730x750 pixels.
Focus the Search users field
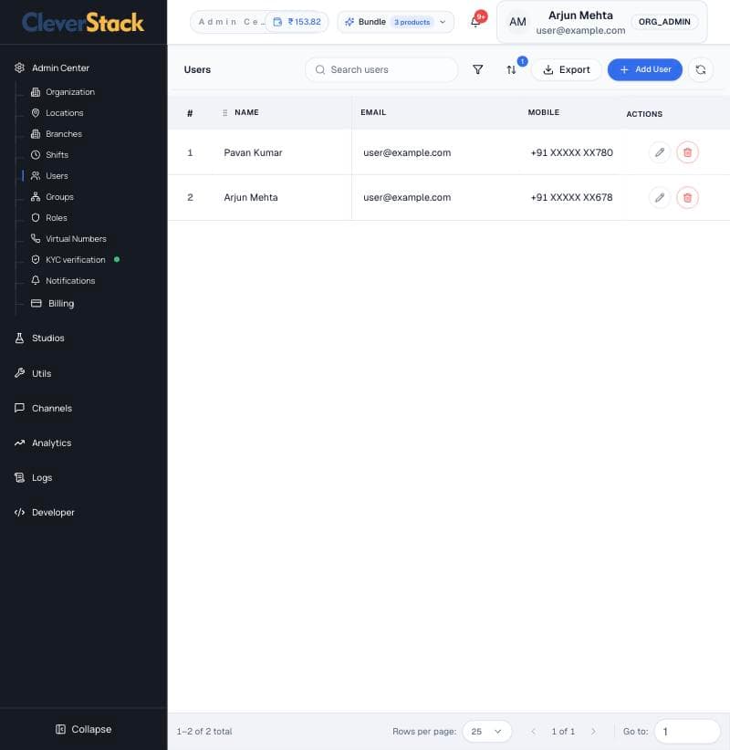(x=381, y=70)
